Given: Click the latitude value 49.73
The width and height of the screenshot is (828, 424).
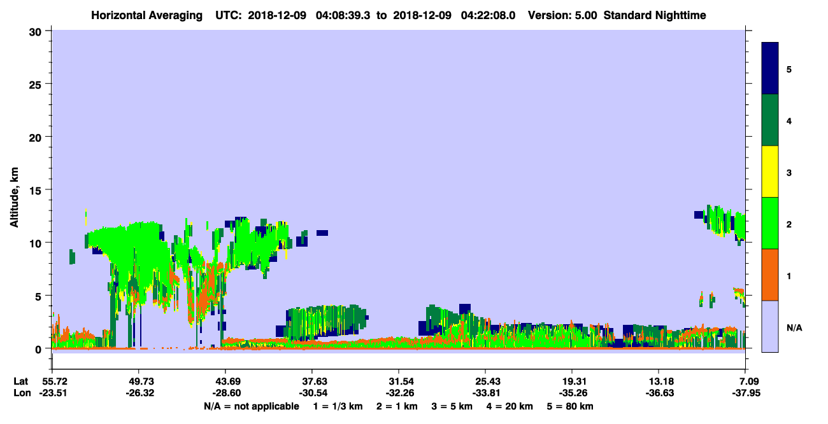Looking at the screenshot, I should (x=139, y=381).
